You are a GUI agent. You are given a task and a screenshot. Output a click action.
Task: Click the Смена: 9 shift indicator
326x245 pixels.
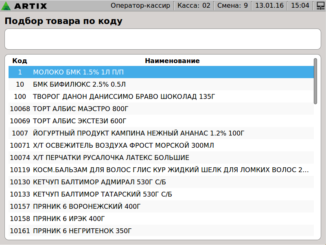point(232,6)
